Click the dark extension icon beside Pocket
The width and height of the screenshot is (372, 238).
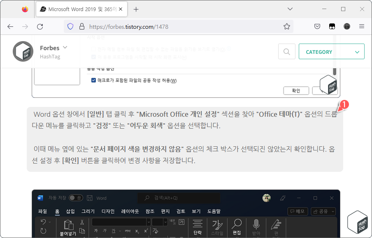coord(332,26)
